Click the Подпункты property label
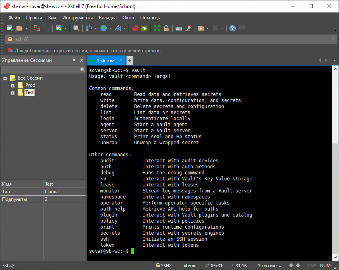This screenshot has height=270, width=339. [14, 199]
